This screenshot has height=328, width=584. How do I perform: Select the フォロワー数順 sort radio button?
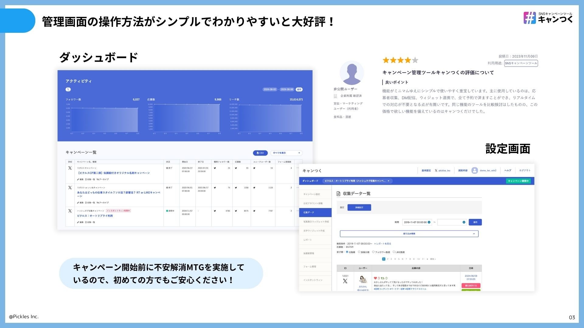373,252
